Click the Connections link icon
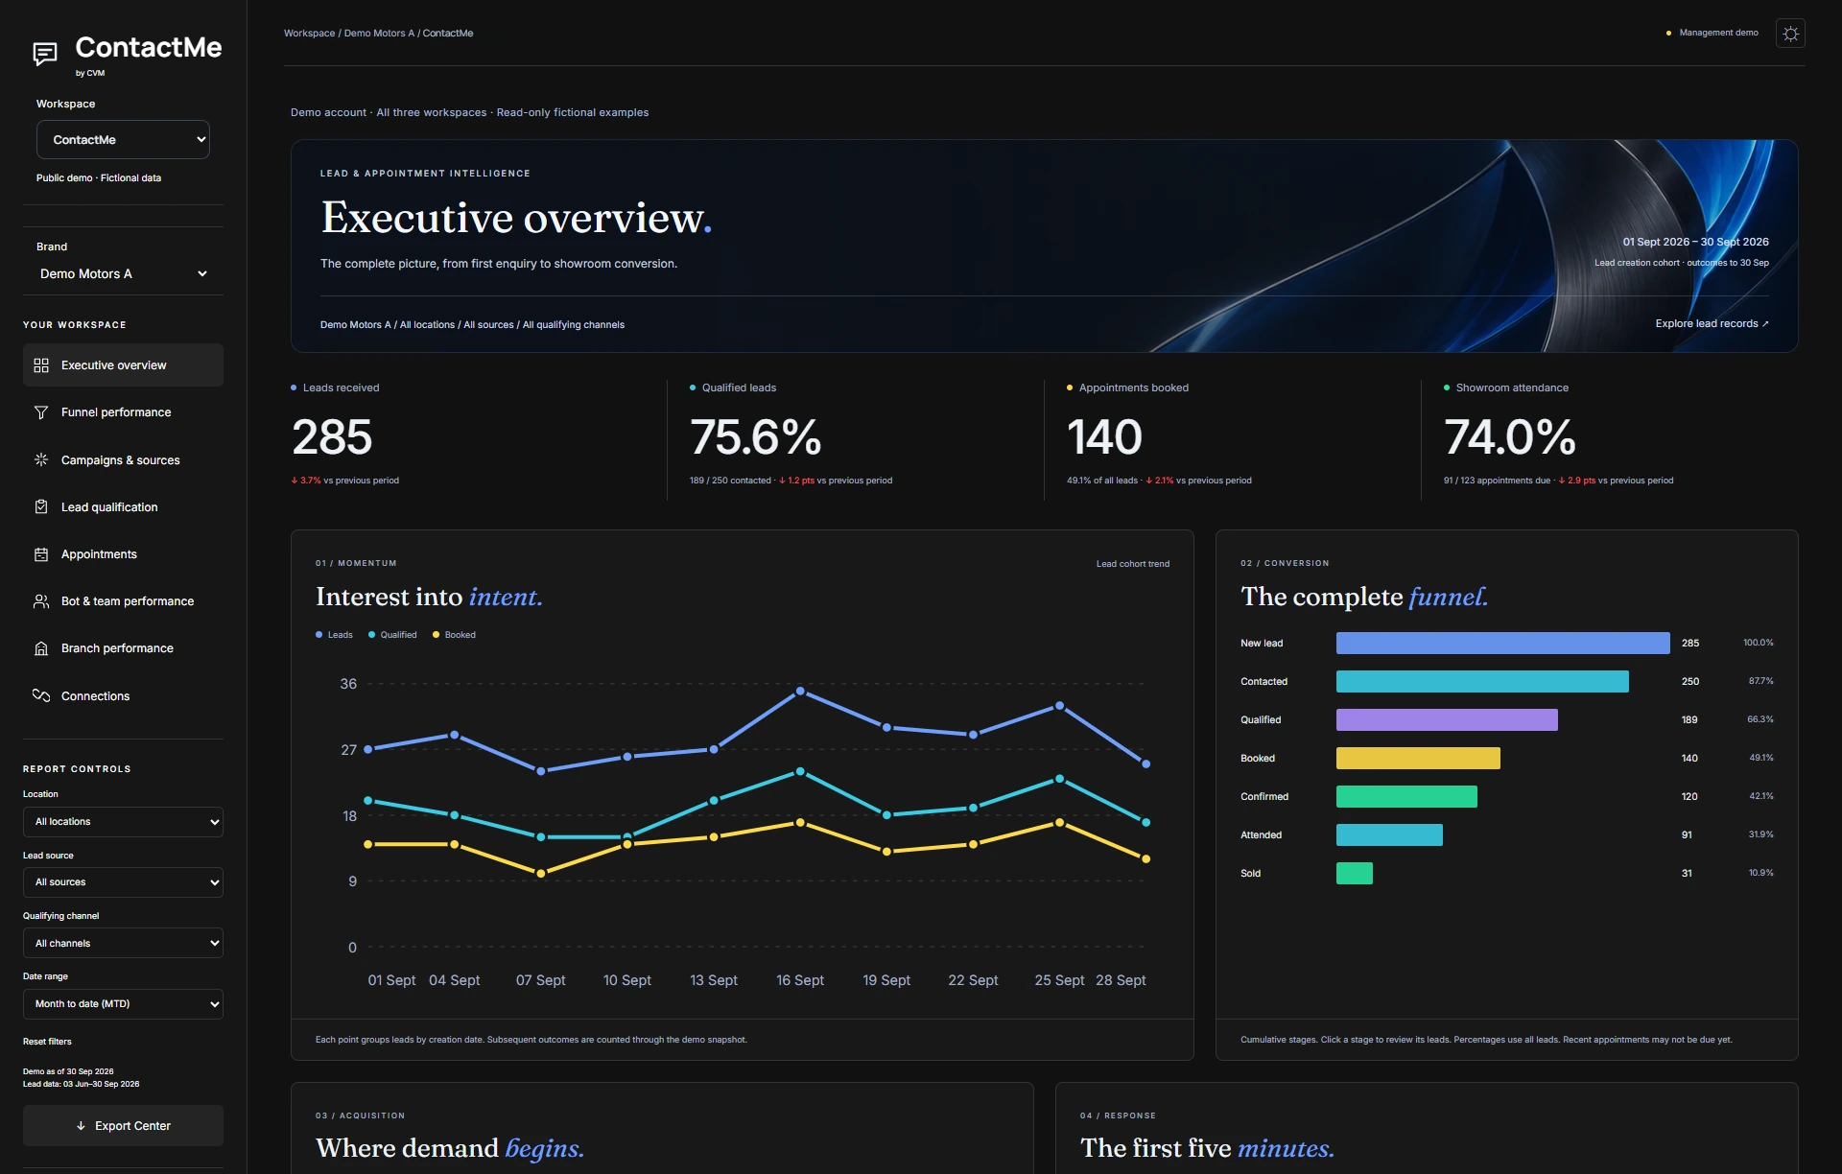 (41, 695)
